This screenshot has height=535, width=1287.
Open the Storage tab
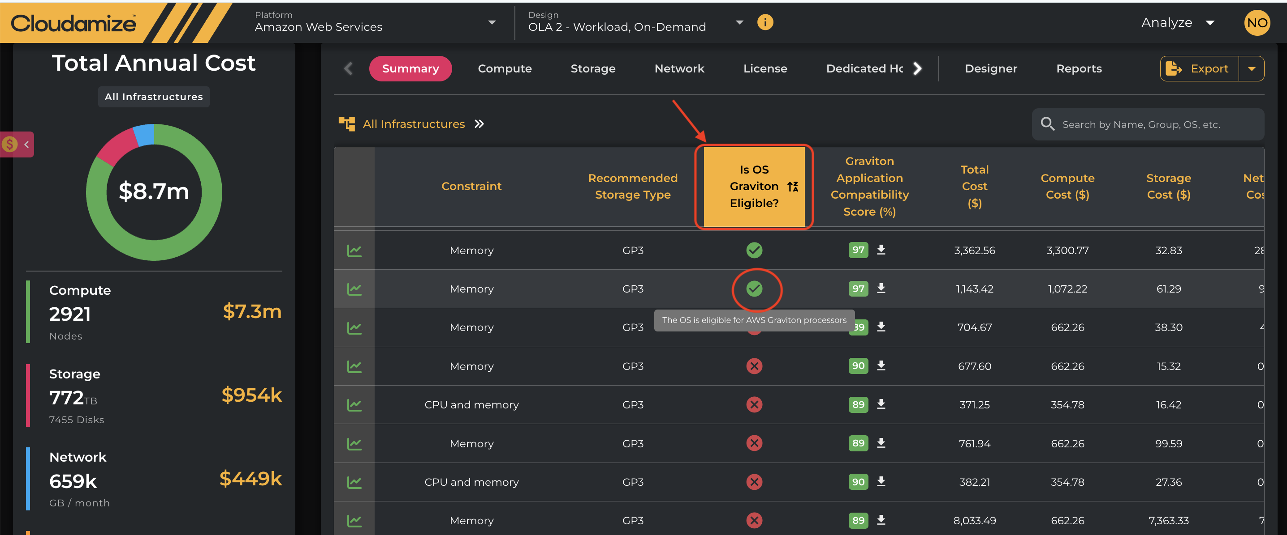coord(592,69)
